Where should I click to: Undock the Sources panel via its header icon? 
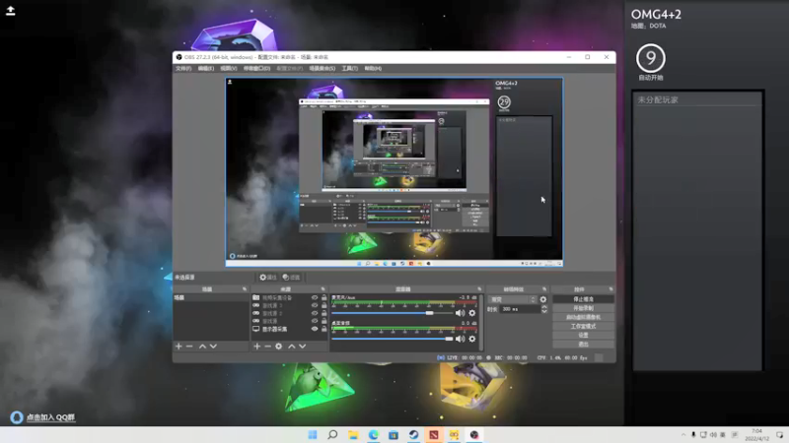(323, 289)
